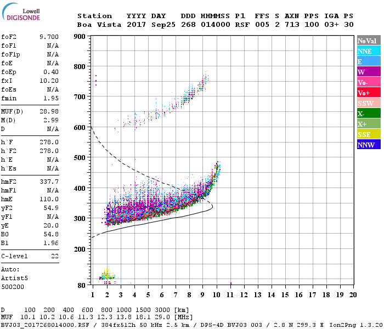Click the AXN value 713
The image size is (384, 329).
[292, 25]
